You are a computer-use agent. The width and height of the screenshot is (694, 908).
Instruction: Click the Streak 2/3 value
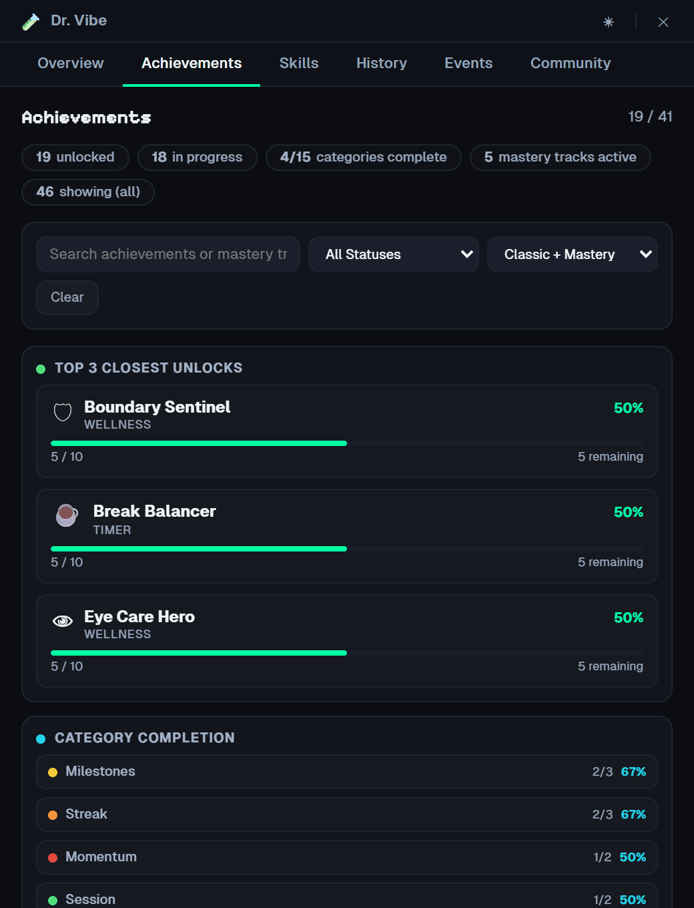[x=603, y=815]
